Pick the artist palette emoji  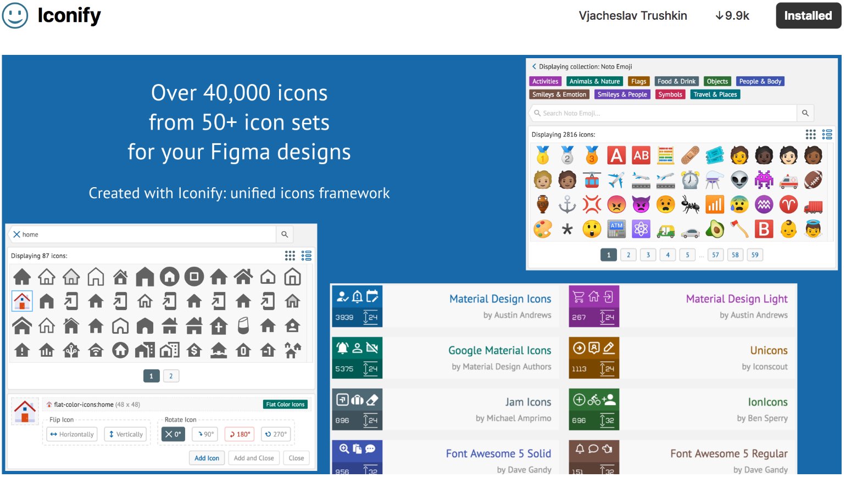tap(543, 229)
